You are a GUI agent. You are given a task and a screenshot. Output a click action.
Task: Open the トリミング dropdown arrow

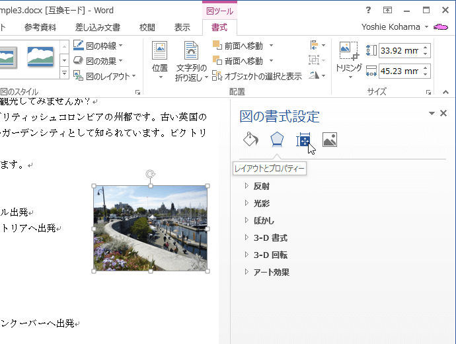(350, 77)
